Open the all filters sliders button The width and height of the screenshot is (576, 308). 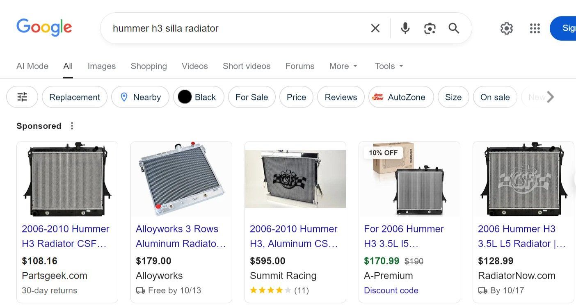tap(22, 97)
